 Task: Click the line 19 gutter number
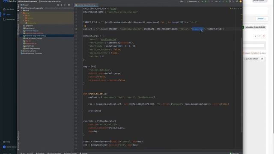click(76, 29)
